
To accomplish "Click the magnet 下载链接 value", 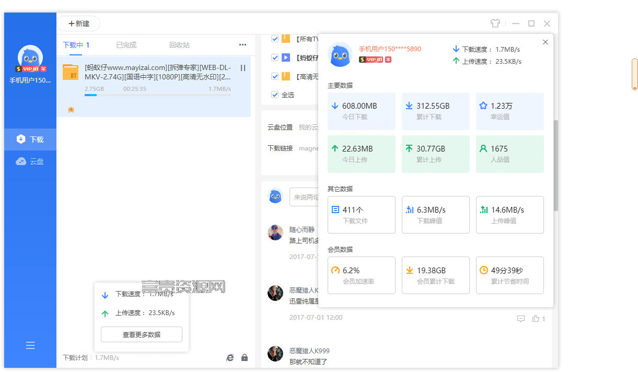I will pyautogui.click(x=309, y=148).
